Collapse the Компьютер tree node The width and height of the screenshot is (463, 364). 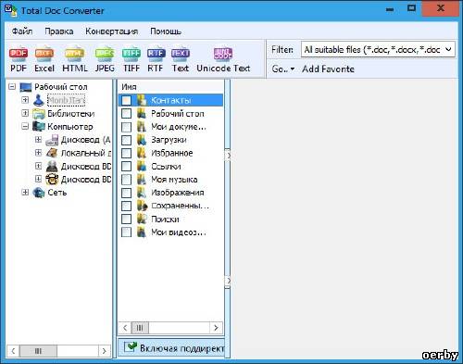[25, 126]
